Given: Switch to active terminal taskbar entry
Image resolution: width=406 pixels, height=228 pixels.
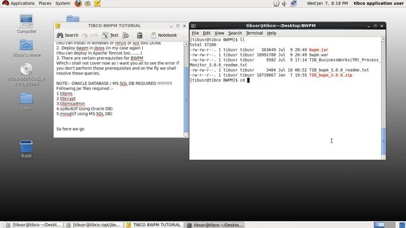Looking at the screenshot, I should click(214, 225).
